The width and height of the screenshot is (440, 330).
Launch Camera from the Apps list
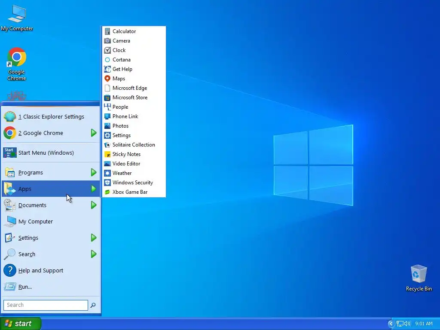pyautogui.click(x=134, y=41)
